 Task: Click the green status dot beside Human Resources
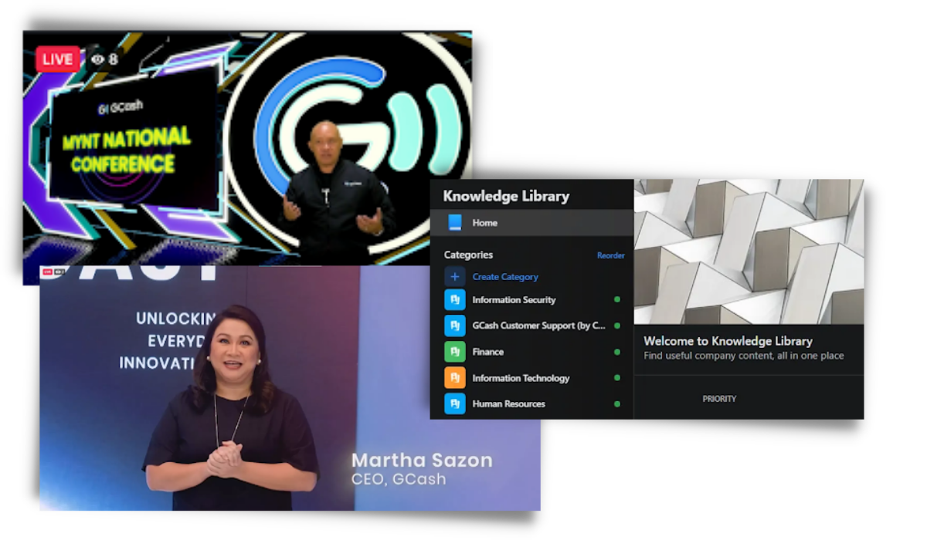(617, 403)
